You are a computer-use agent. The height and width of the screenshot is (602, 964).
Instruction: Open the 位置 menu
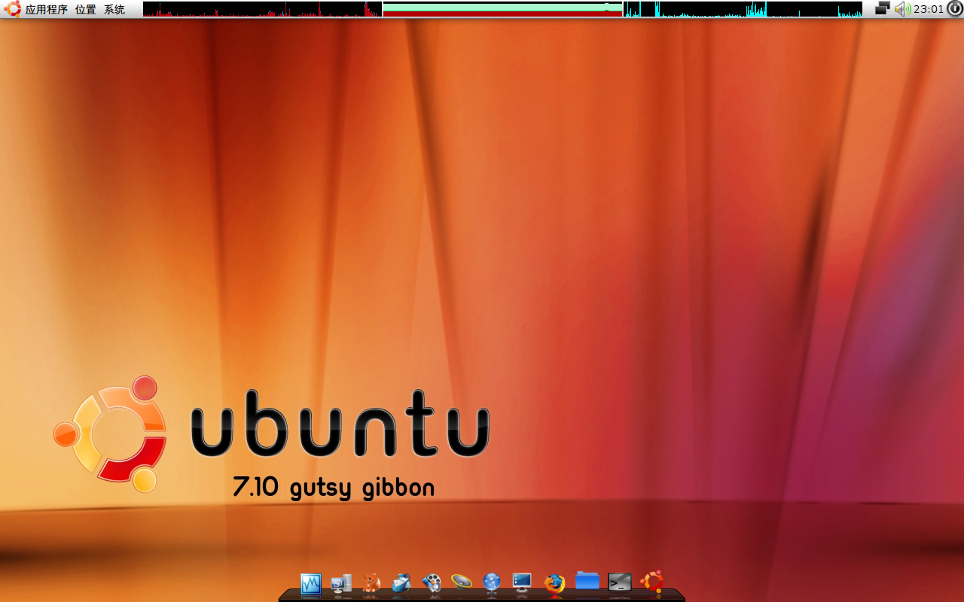(x=86, y=10)
